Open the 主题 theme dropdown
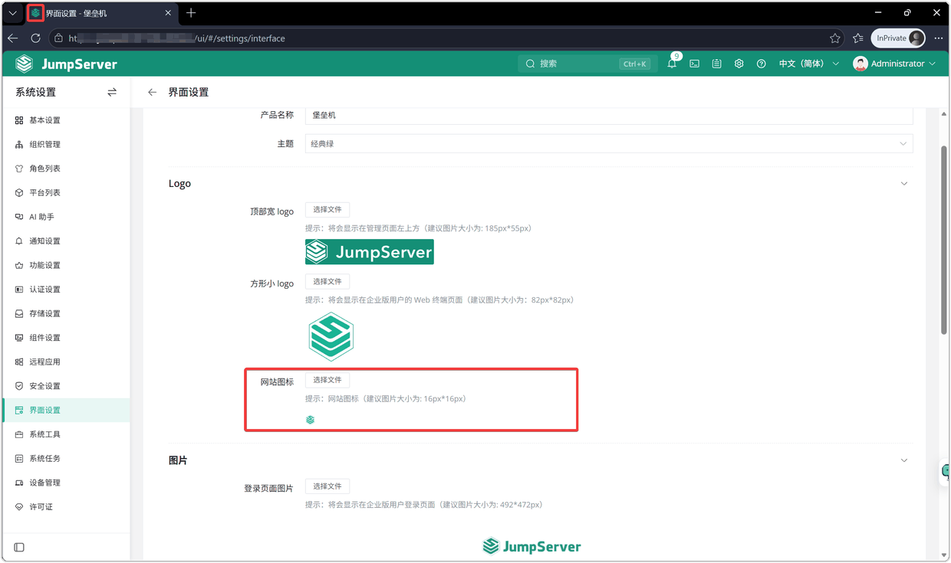Viewport: 951px width, 563px height. pos(609,143)
